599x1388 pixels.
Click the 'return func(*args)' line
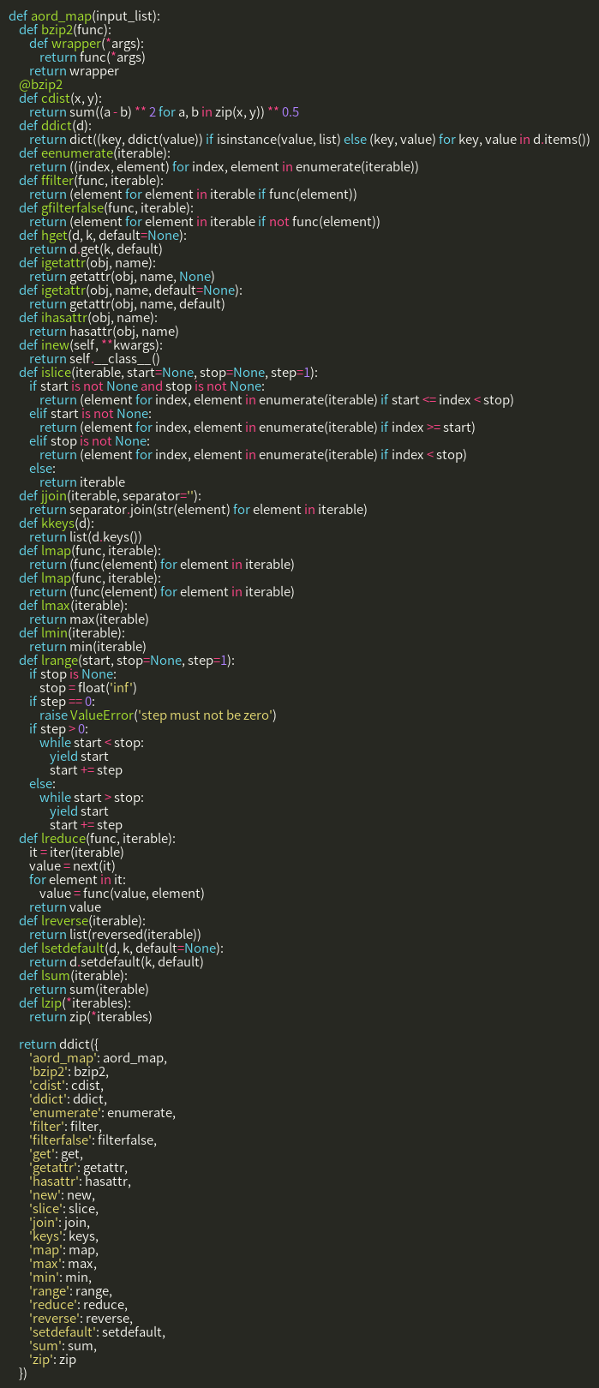(x=92, y=59)
